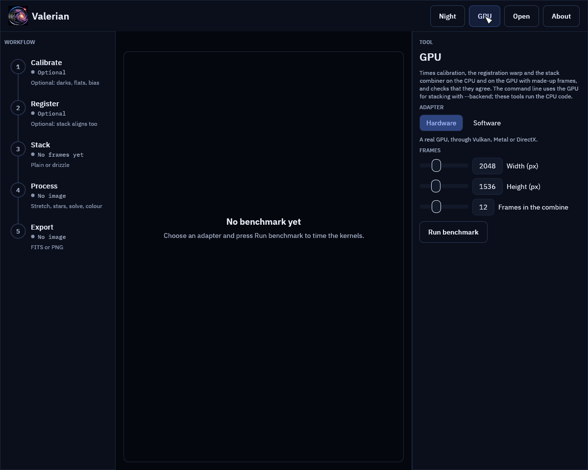Select workflow step 4 circle for Process
588x470 pixels.
tap(18, 190)
